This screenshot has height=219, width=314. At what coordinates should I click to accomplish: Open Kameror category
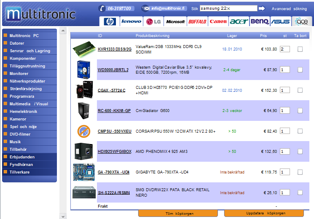tap(30, 119)
